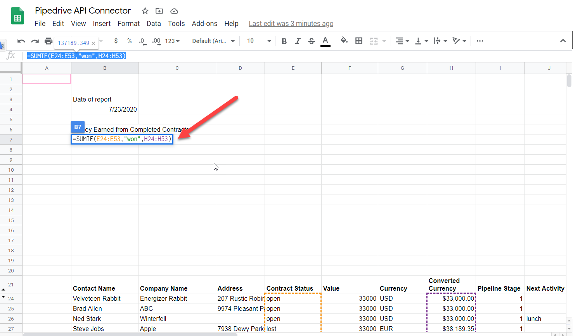Star this spreadsheet
The width and height of the screenshot is (573, 336).
click(x=145, y=11)
